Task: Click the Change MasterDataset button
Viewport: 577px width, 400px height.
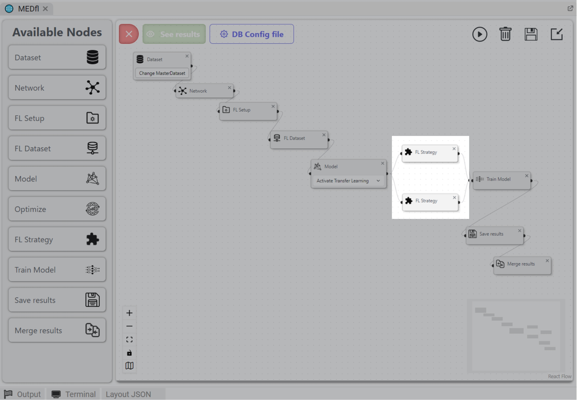Action: [162, 73]
